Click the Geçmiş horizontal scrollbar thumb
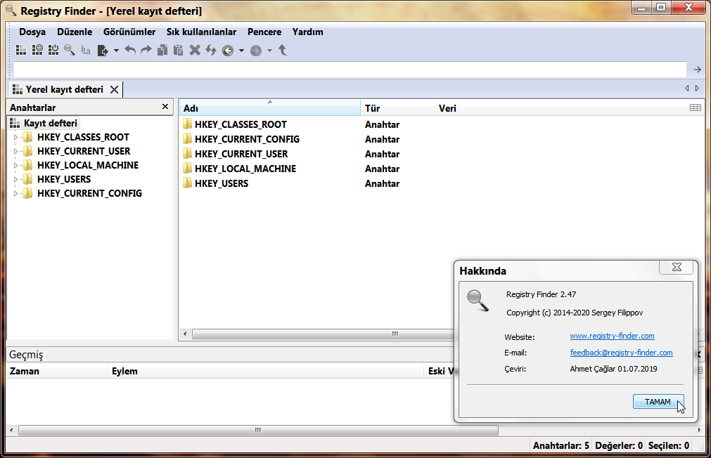This screenshot has width=711, height=458. tap(258, 430)
